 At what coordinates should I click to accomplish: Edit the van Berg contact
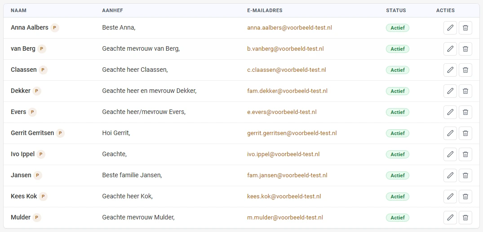[x=450, y=49]
